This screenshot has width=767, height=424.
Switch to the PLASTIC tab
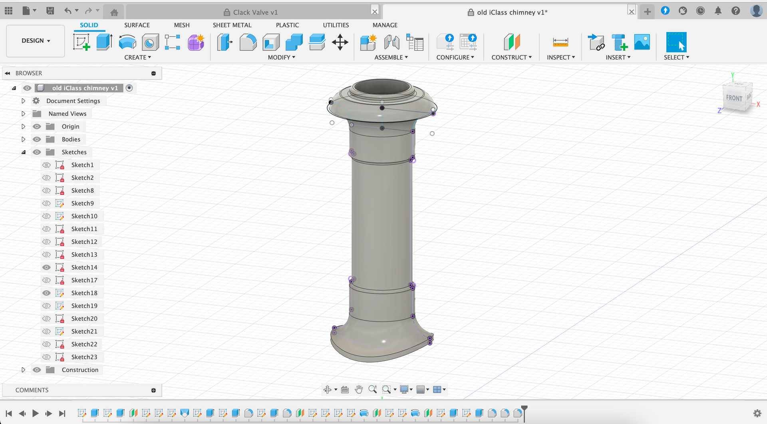[x=287, y=25]
